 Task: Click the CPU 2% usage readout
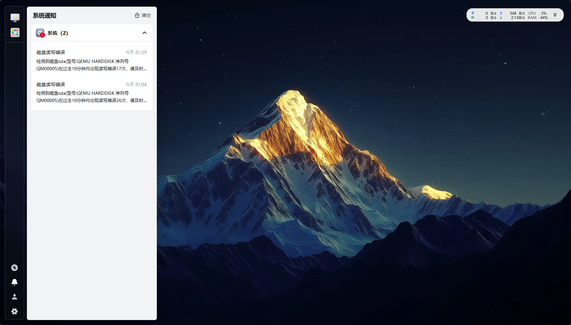click(x=538, y=13)
